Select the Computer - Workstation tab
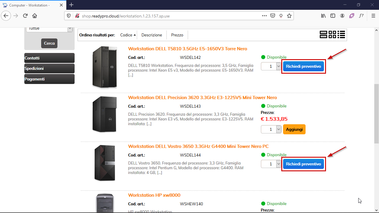The image size is (379, 213). [x=33, y=5]
